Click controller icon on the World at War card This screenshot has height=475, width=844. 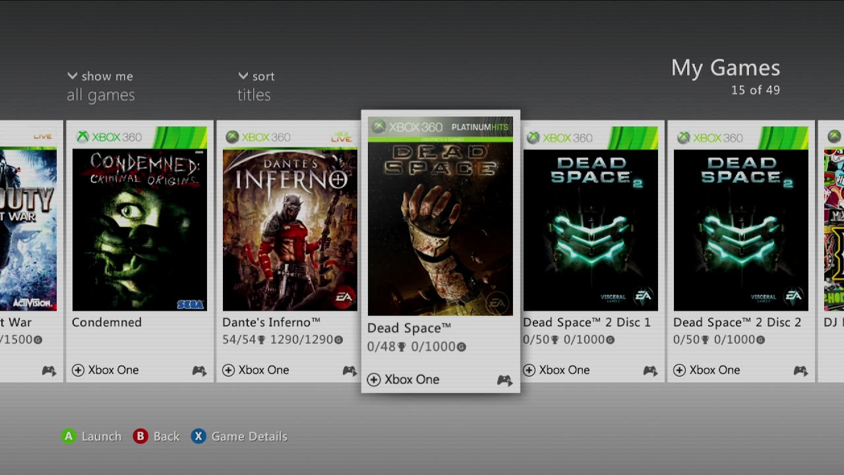[49, 371]
